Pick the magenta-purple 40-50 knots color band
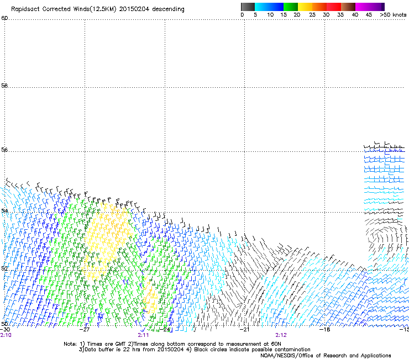Screen dimensions: 409x359 click(370, 7)
